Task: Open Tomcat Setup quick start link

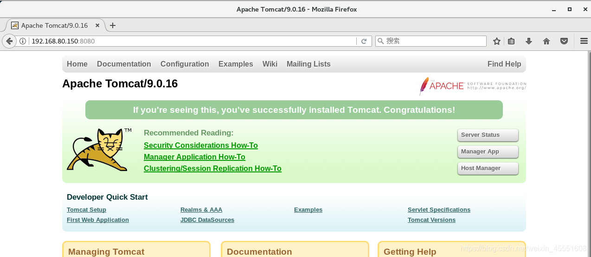Action: click(86, 210)
